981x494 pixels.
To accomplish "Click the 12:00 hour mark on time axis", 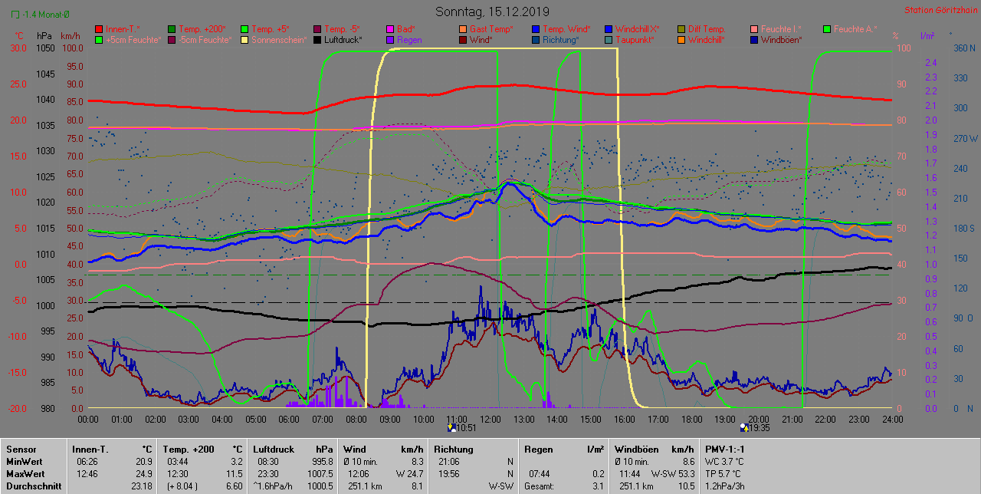I will (x=490, y=419).
